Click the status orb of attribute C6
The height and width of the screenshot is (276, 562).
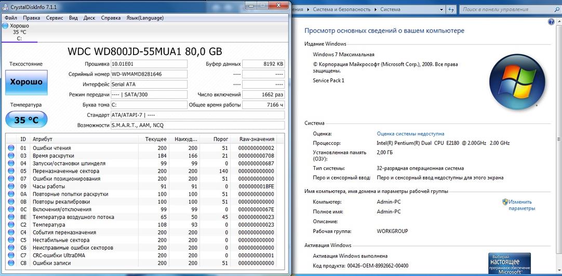pyautogui.click(x=11, y=247)
